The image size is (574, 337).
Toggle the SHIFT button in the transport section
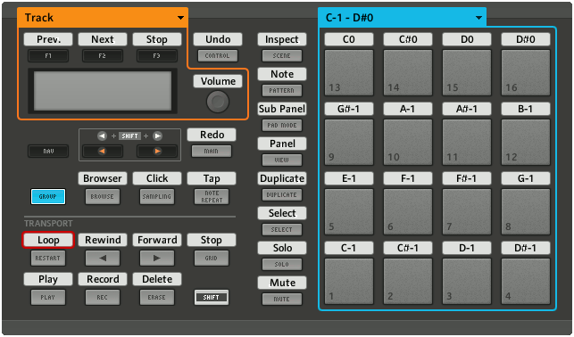pos(212,297)
